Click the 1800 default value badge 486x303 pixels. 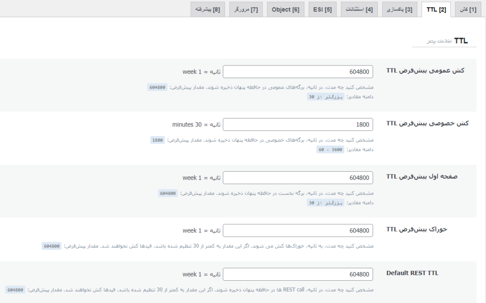coord(158,140)
